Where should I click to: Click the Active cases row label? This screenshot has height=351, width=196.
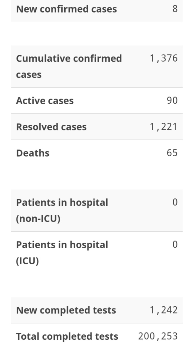click(x=45, y=101)
